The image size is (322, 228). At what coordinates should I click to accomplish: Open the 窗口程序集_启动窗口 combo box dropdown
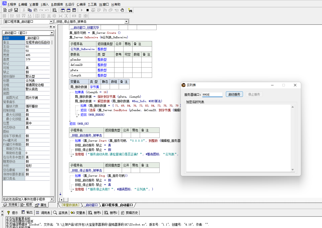(51, 22)
